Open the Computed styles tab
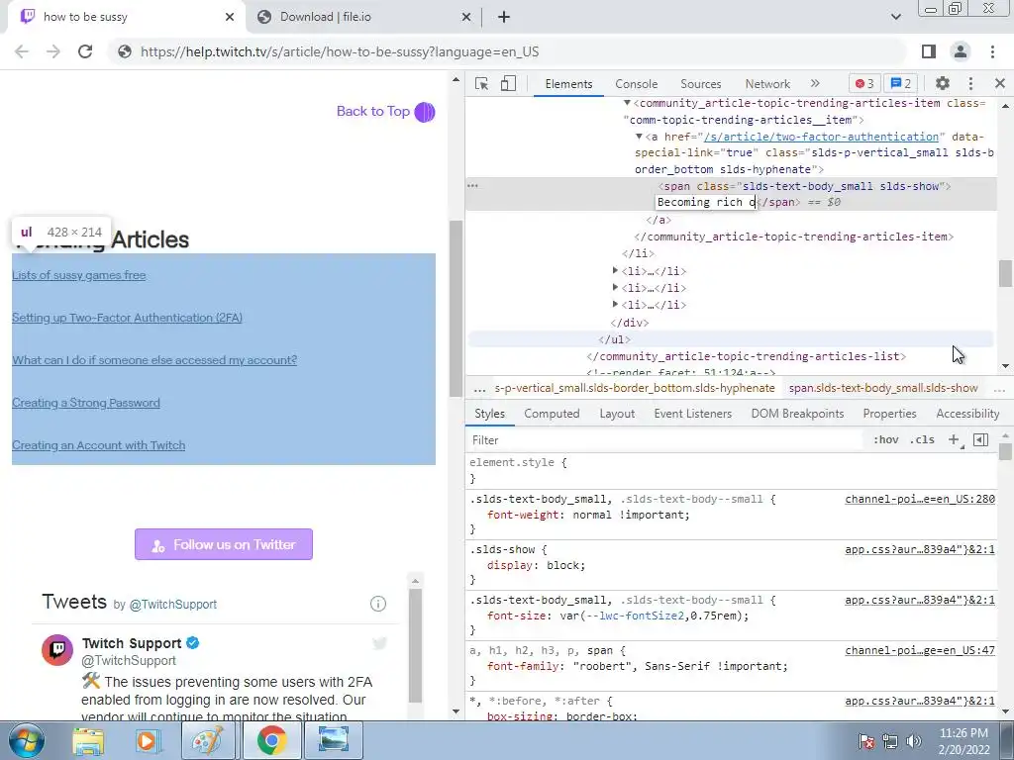The width and height of the screenshot is (1014, 760). point(552,414)
